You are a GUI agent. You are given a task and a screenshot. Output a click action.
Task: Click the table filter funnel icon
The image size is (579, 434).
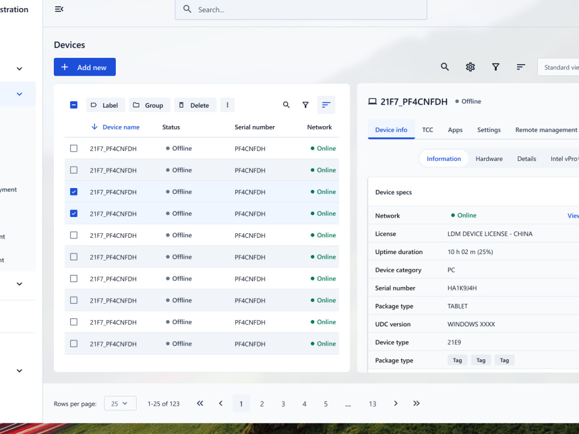pos(305,105)
